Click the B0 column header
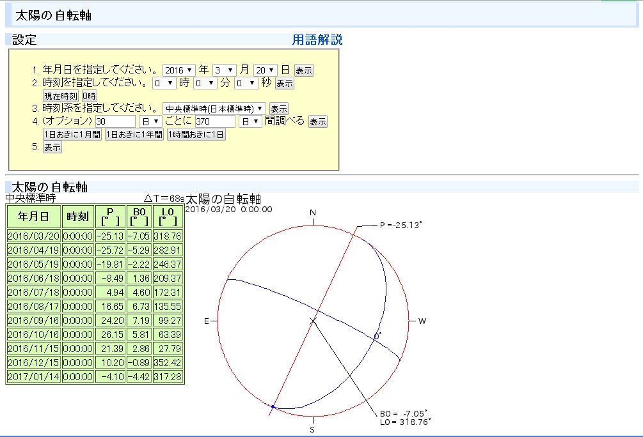 (x=139, y=216)
